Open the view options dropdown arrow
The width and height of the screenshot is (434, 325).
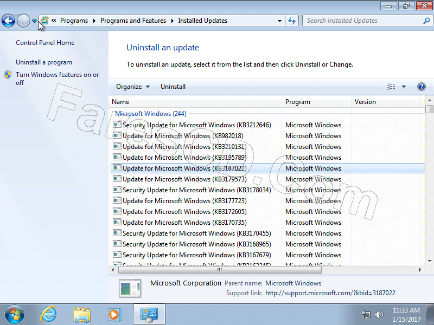tap(404, 87)
